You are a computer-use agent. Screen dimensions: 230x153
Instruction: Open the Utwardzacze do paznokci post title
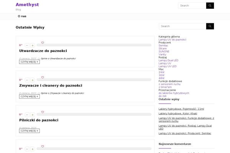coord(43,51)
